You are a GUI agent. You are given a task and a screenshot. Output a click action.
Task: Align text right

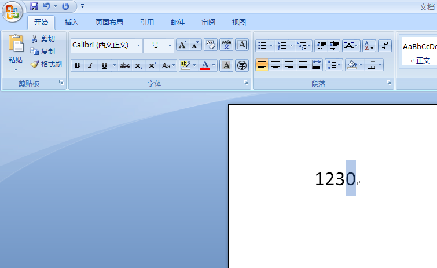289,65
